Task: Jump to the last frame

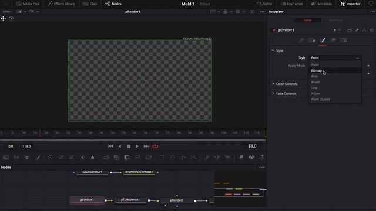Action: (146, 146)
